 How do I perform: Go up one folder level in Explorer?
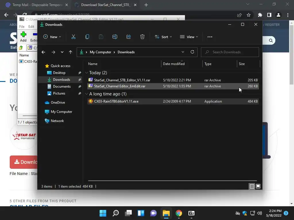click(x=71, y=52)
